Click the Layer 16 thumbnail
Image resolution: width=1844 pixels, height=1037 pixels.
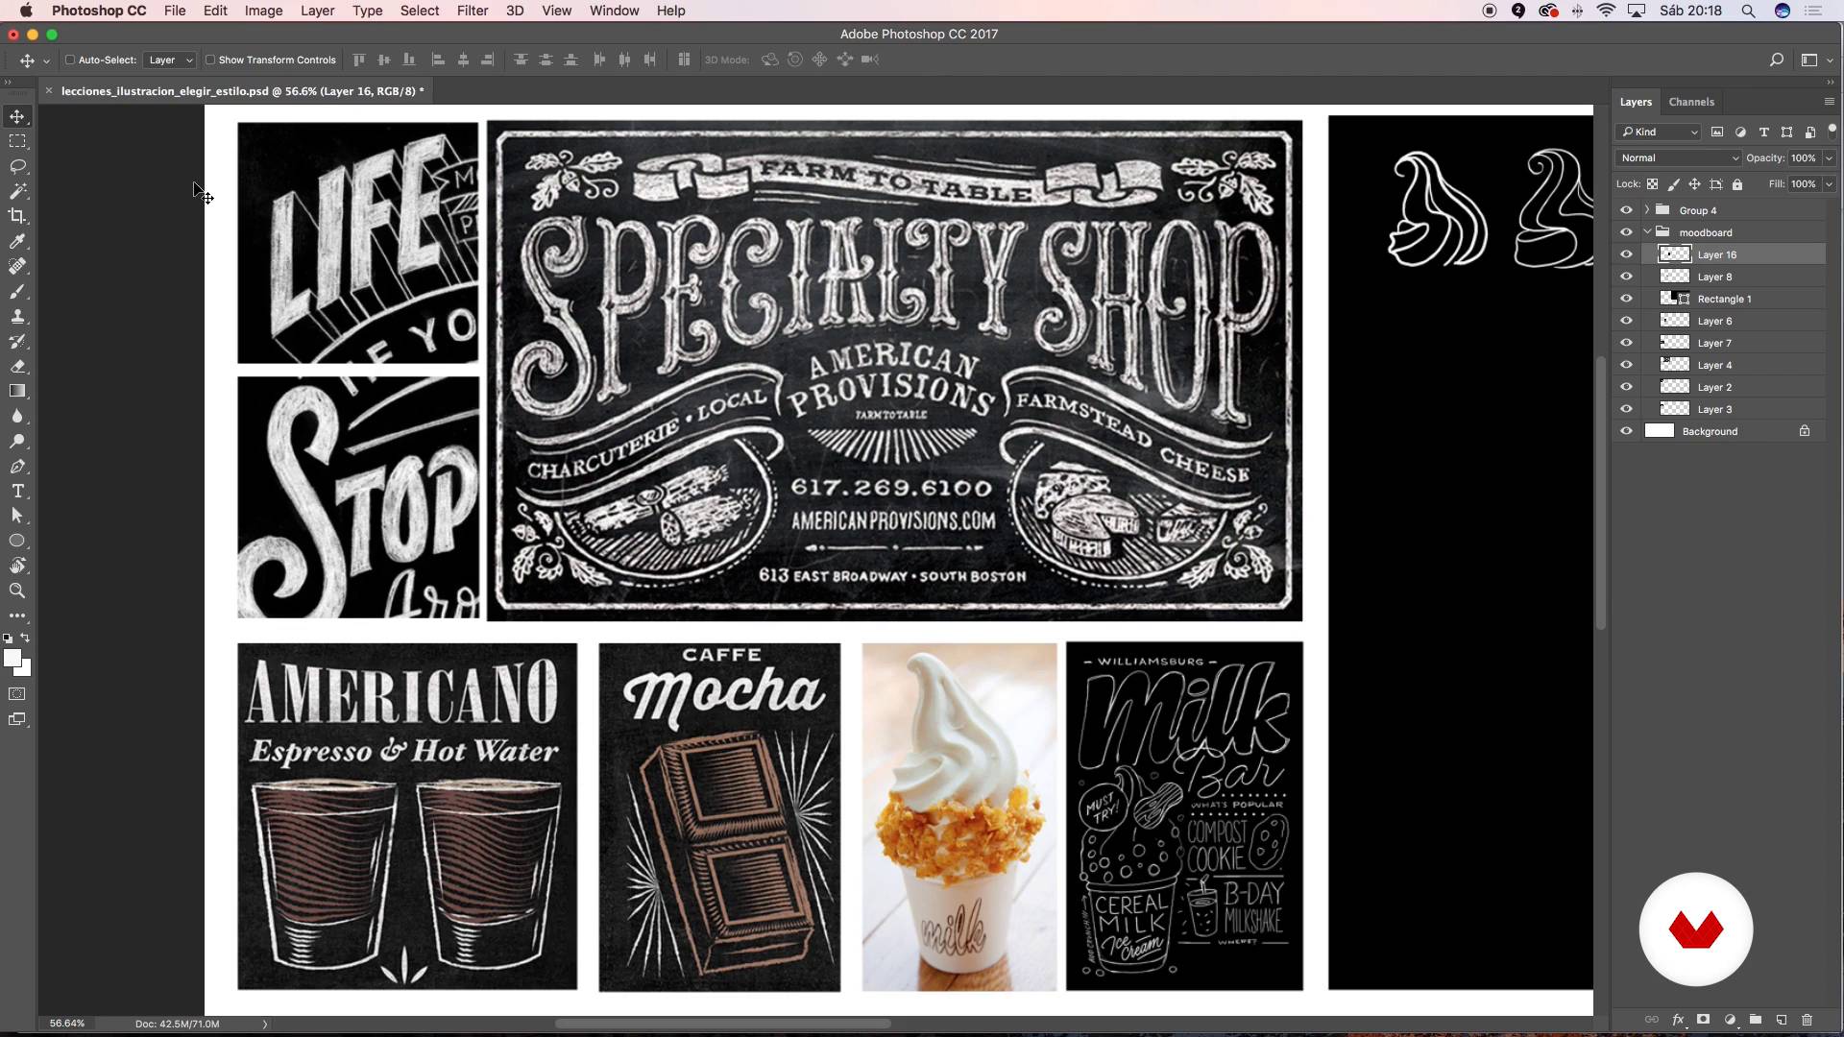coord(1675,254)
